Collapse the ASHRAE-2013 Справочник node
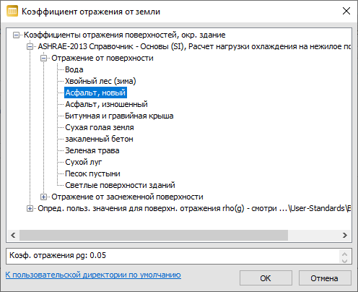Viewport: 358px width, 292px height. (30, 47)
